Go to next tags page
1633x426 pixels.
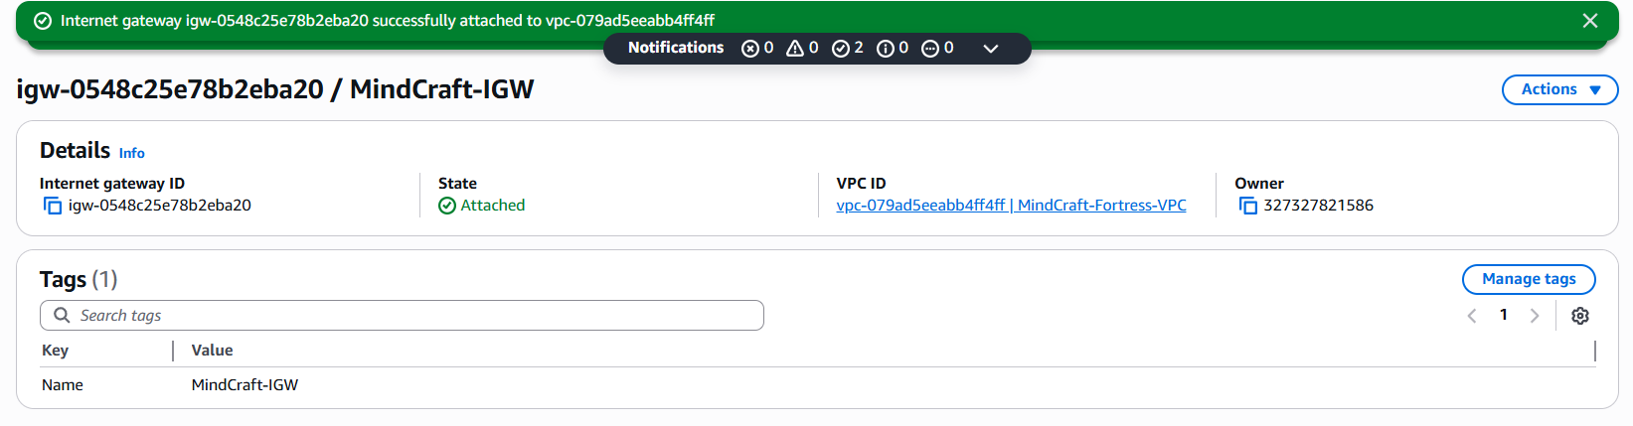point(1535,316)
